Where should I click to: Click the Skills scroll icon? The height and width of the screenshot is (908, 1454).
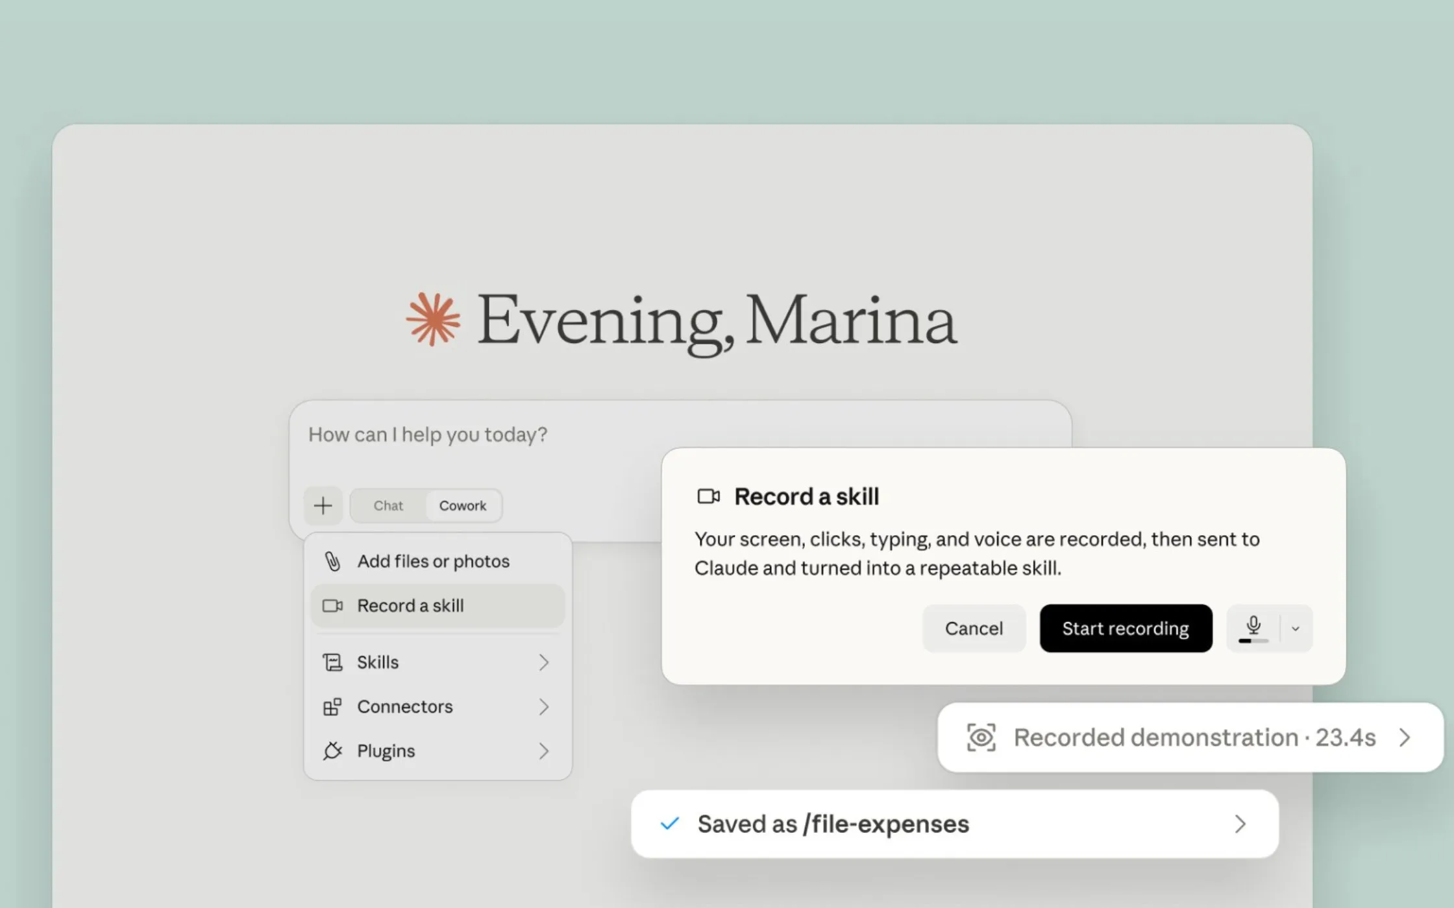pos(332,662)
